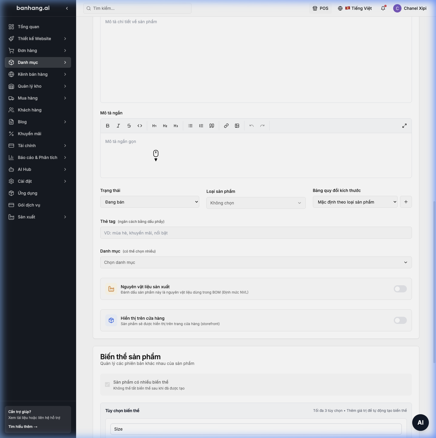Insert inline code with the code icon
The image size is (436, 438).
click(140, 126)
